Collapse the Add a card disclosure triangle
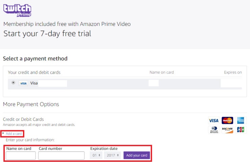 (x=3, y=133)
